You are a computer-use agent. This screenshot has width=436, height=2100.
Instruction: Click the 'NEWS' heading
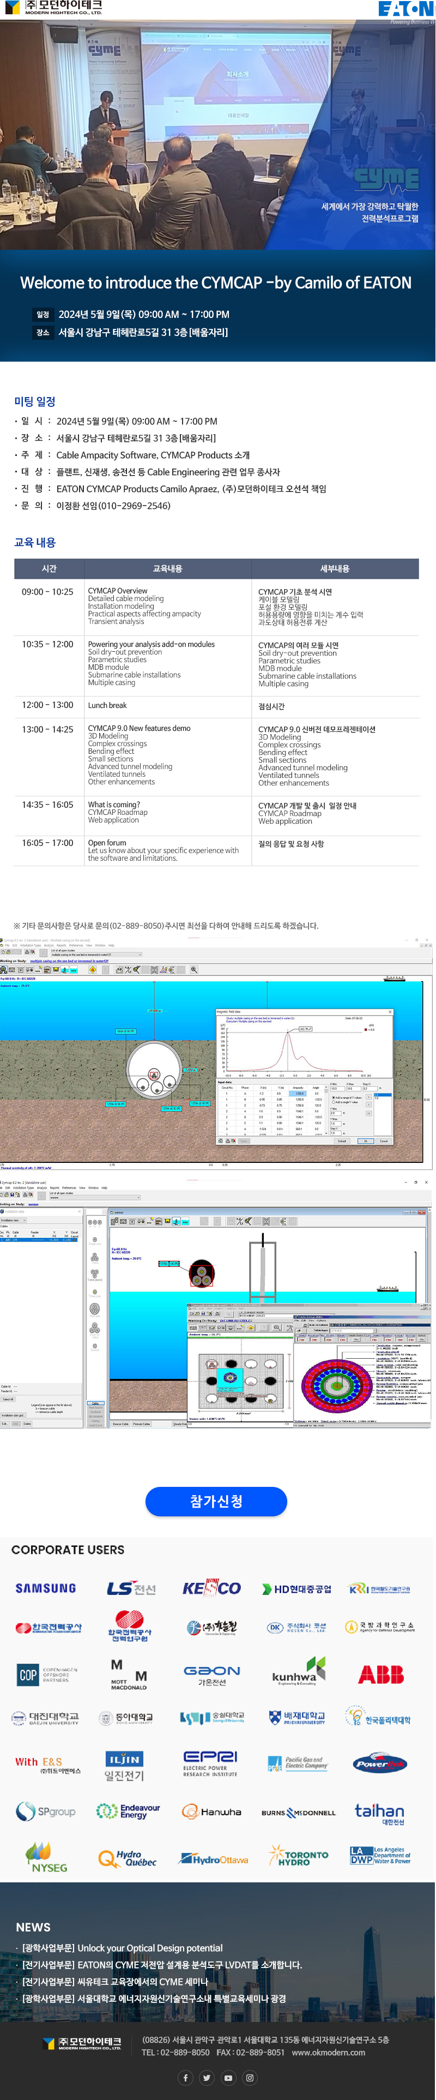33,1927
